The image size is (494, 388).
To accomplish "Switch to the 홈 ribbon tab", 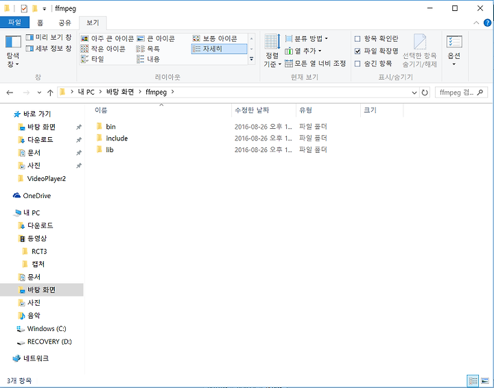I will click(x=40, y=23).
